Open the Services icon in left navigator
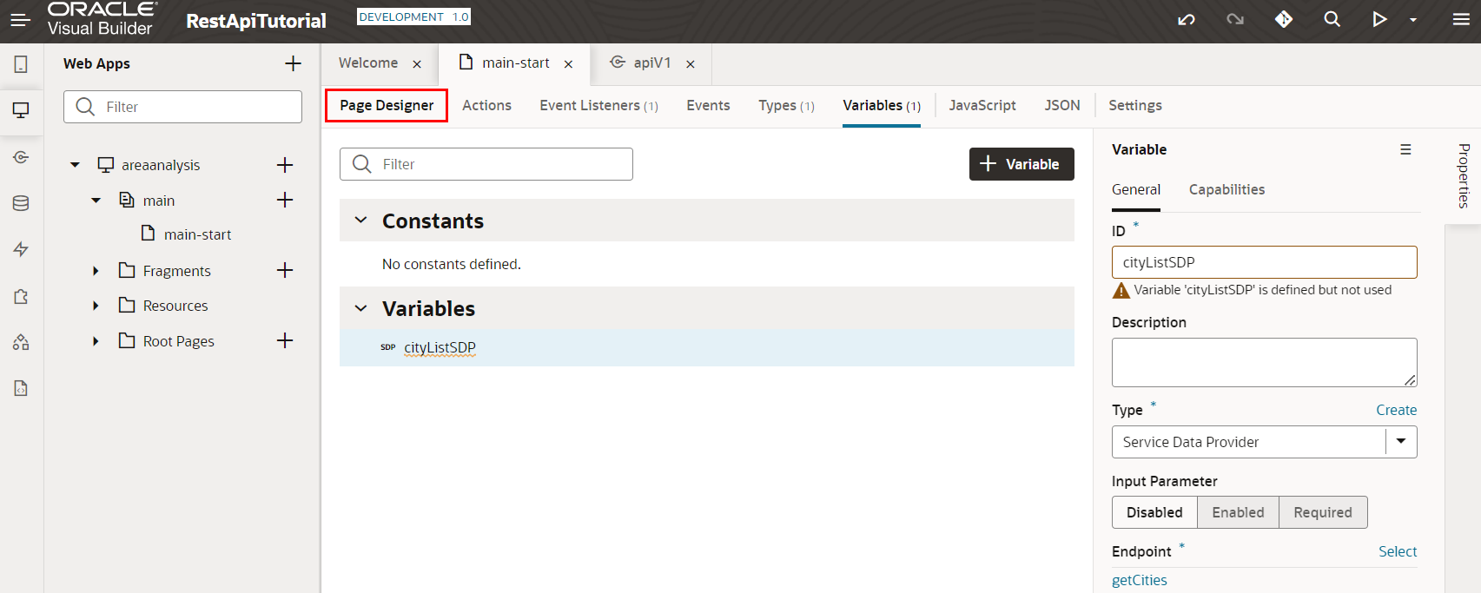The height and width of the screenshot is (593, 1481). click(x=21, y=157)
